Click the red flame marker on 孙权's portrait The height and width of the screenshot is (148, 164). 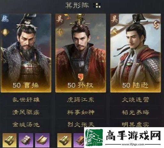click(80, 77)
